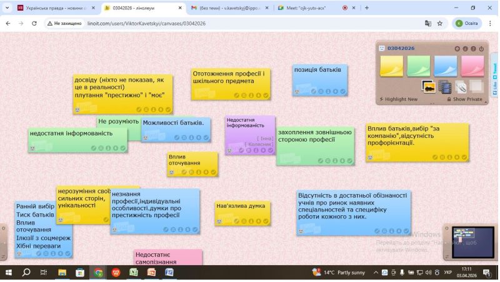The height and width of the screenshot is (282, 500).
Task: Reload the linoit page
Action: point(34,23)
